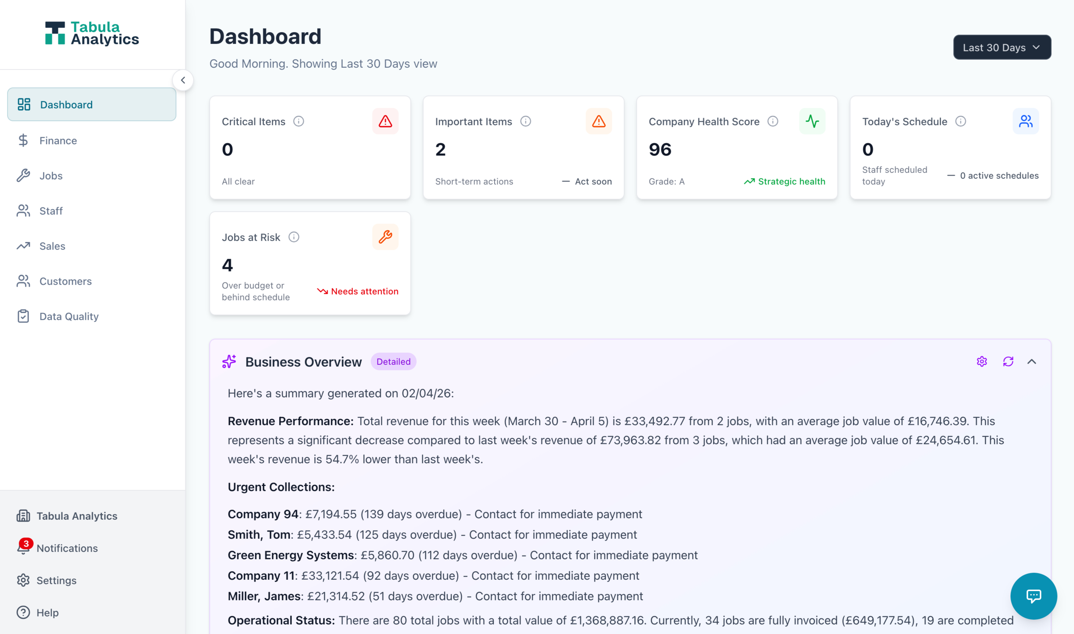Click the Important Items info icon
The width and height of the screenshot is (1074, 634).
point(525,121)
